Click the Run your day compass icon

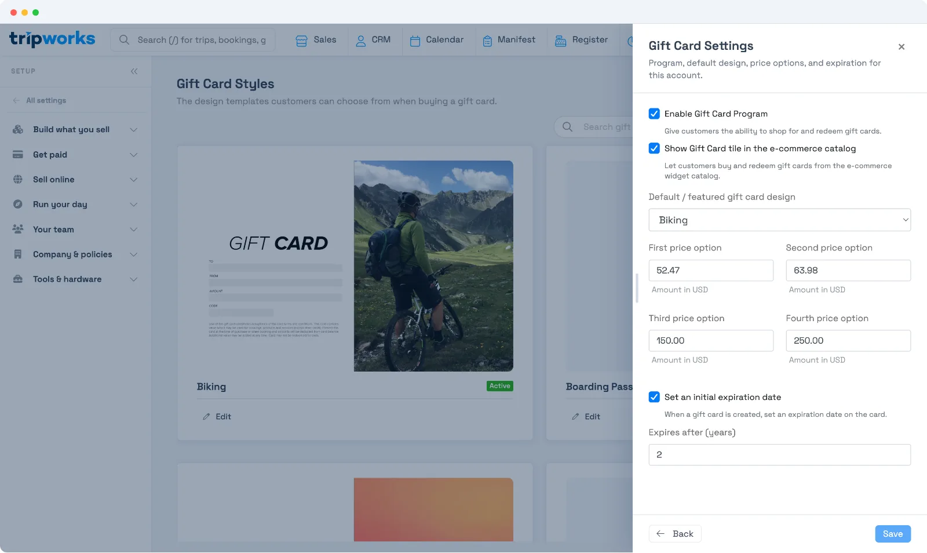coord(18,204)
